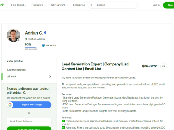Open the search type dropdown arrow
Viewport: 174px width, 130px height.
94,5
